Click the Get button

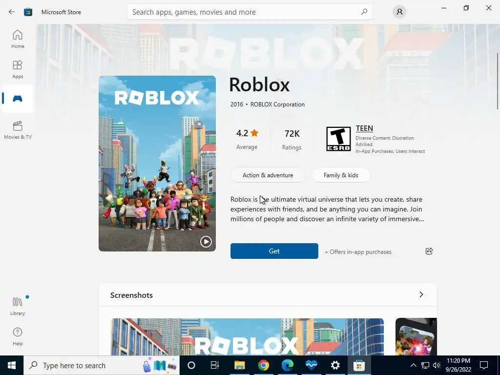(274, 251)
